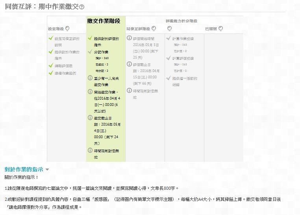This screenshot has width=300, height=215.
Task: Click the lightbulb icon next to 設定階段
Action: point(67,28)
